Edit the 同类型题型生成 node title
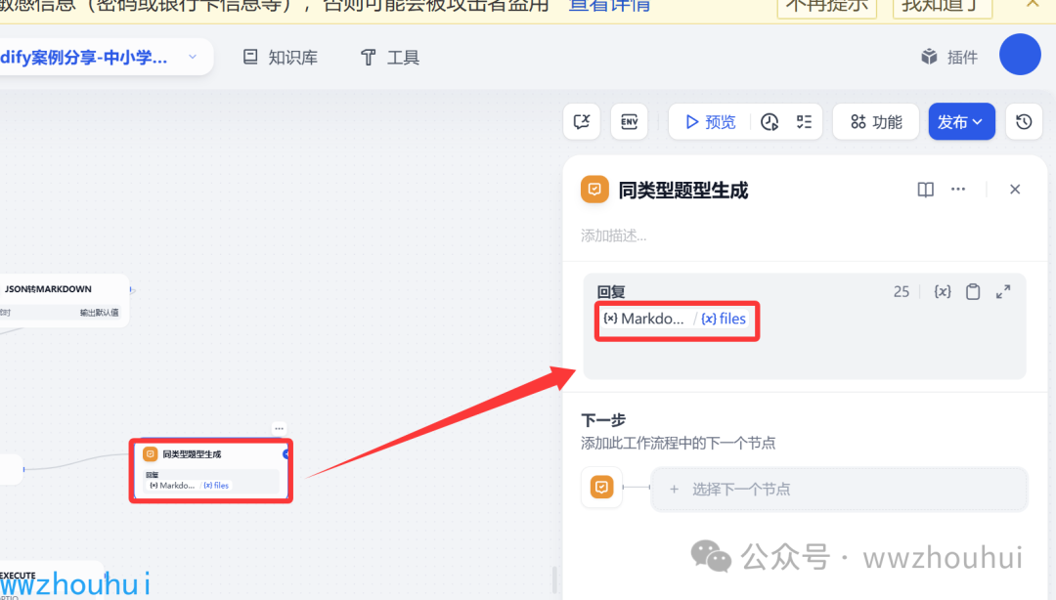1056x600 pixels. coord(682,191)
